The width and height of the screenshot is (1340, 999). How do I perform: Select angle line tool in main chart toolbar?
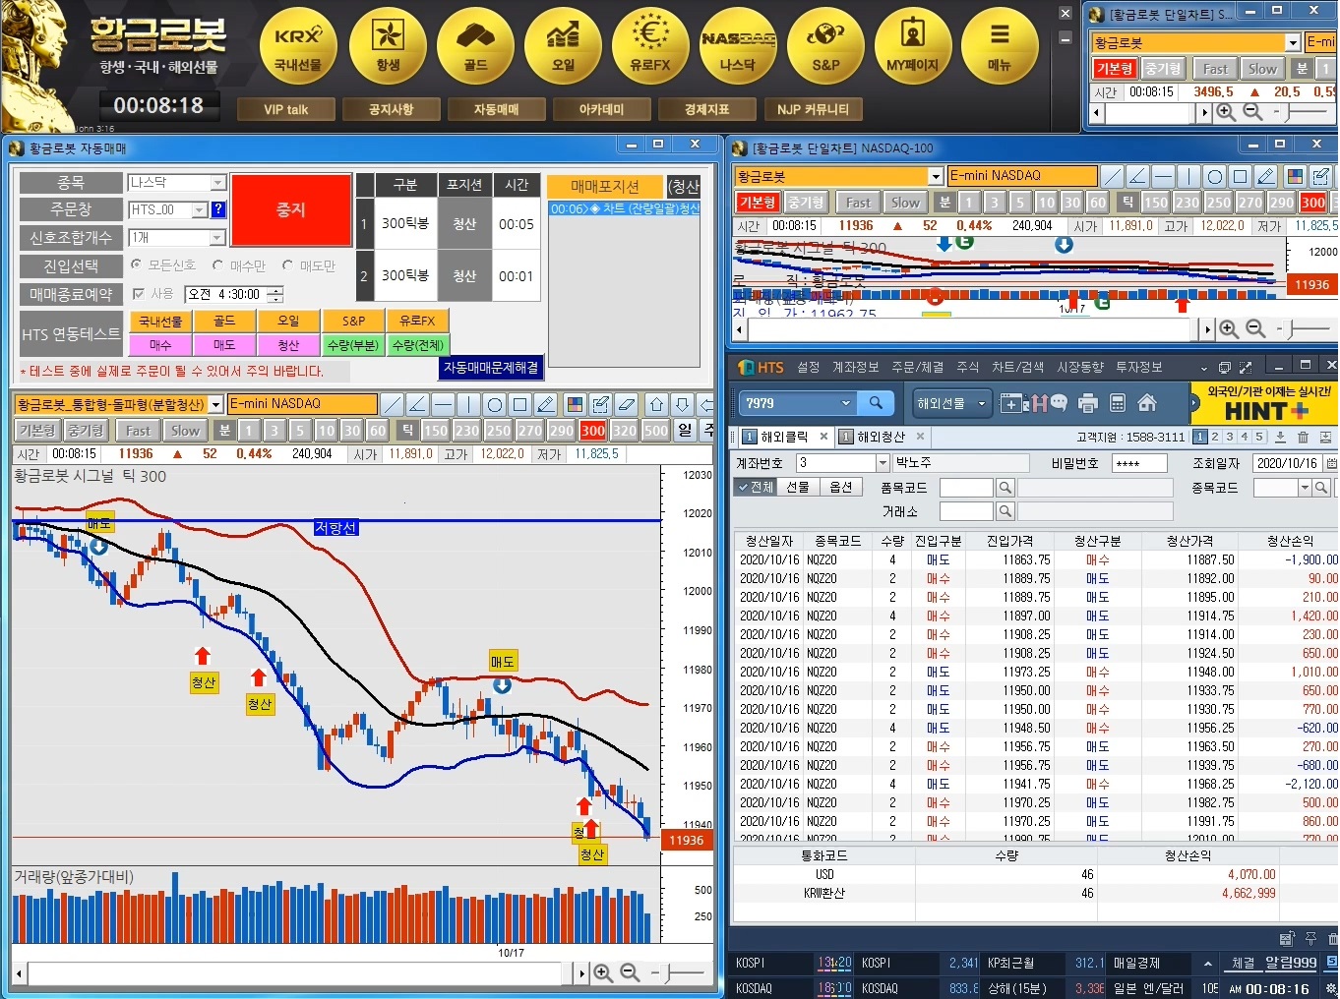pos(417,404)
